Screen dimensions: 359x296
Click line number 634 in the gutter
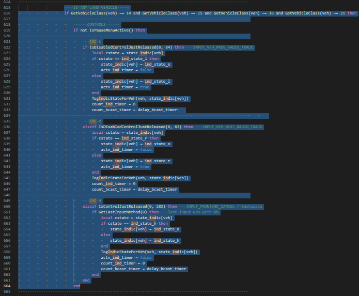coord(7,115)
